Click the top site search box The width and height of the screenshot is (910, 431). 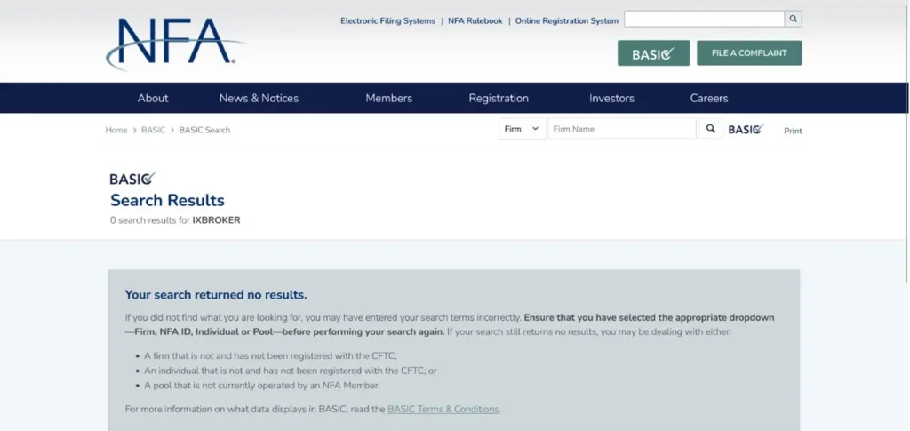705,20
